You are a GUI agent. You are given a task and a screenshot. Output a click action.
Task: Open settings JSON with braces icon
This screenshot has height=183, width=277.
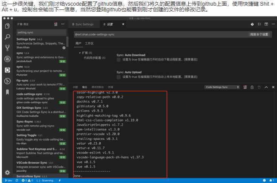click(x=259, y=24)
